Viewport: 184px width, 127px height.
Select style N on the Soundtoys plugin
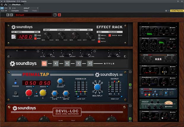click(67, 64)
